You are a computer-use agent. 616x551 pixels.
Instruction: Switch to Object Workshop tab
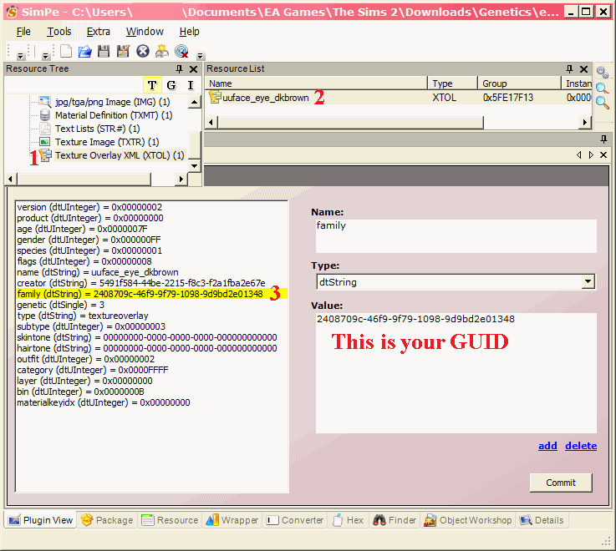(467, 520)
